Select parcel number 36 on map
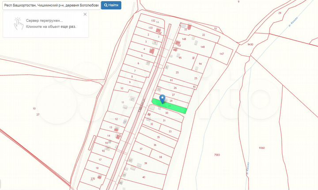The height and width of the screenshot is (190, 318). [155, 145]
